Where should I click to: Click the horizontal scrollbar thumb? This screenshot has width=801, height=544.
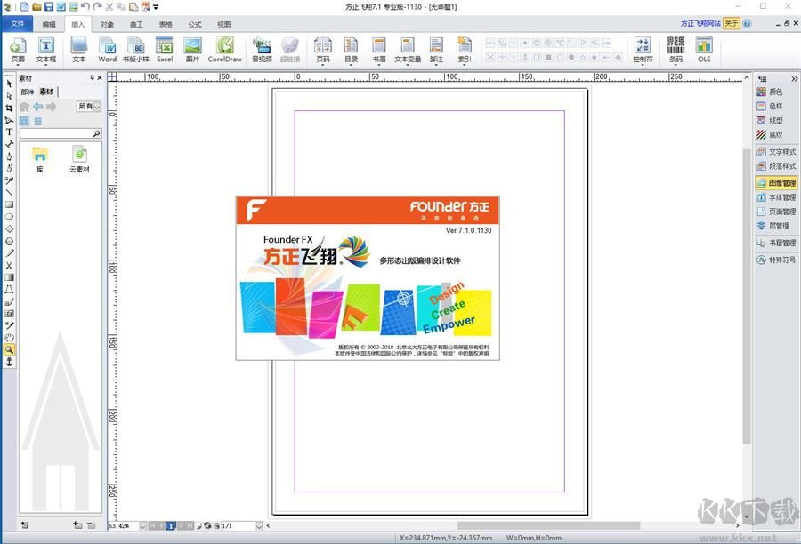click(548, 525)
